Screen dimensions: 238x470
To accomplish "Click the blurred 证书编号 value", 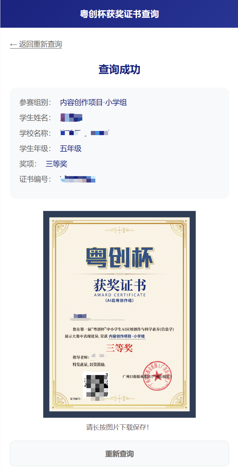I will coord(78,179).
